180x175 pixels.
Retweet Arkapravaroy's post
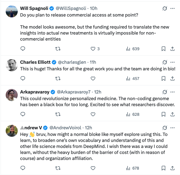pos(58,114)
